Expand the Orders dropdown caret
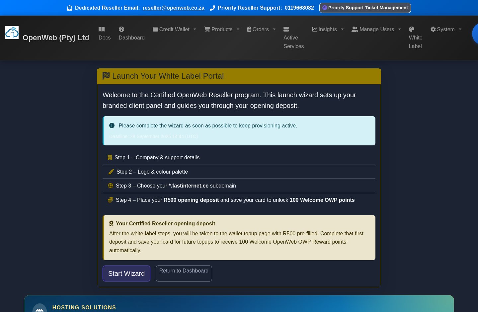 coord(274,29)
